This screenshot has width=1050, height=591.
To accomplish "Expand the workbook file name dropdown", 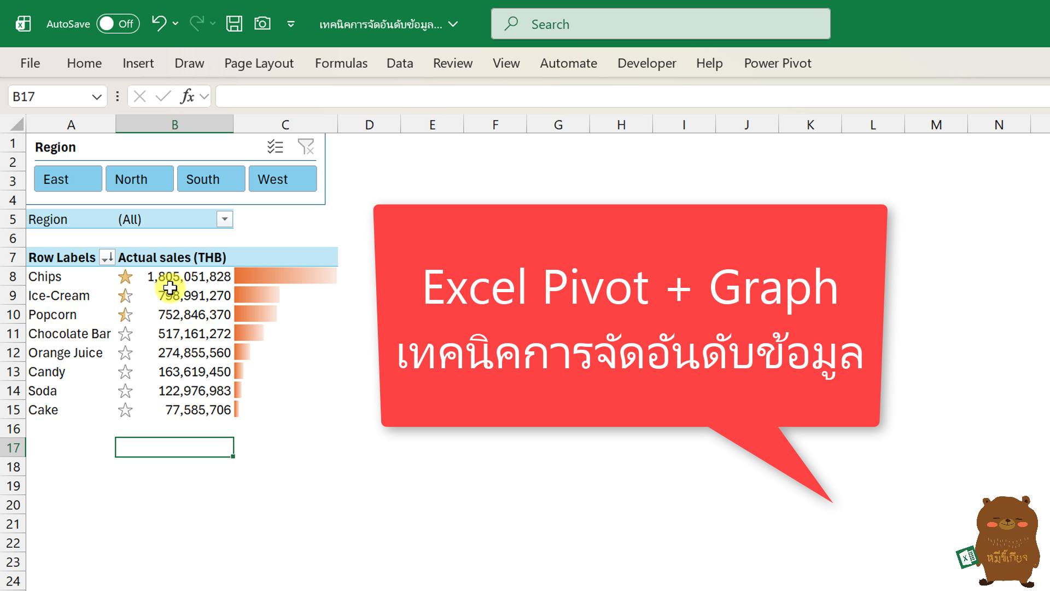I will click(453, 24).
